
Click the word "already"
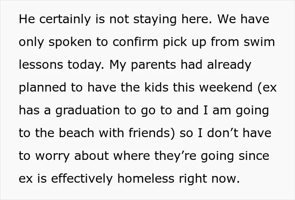(229, 65)
